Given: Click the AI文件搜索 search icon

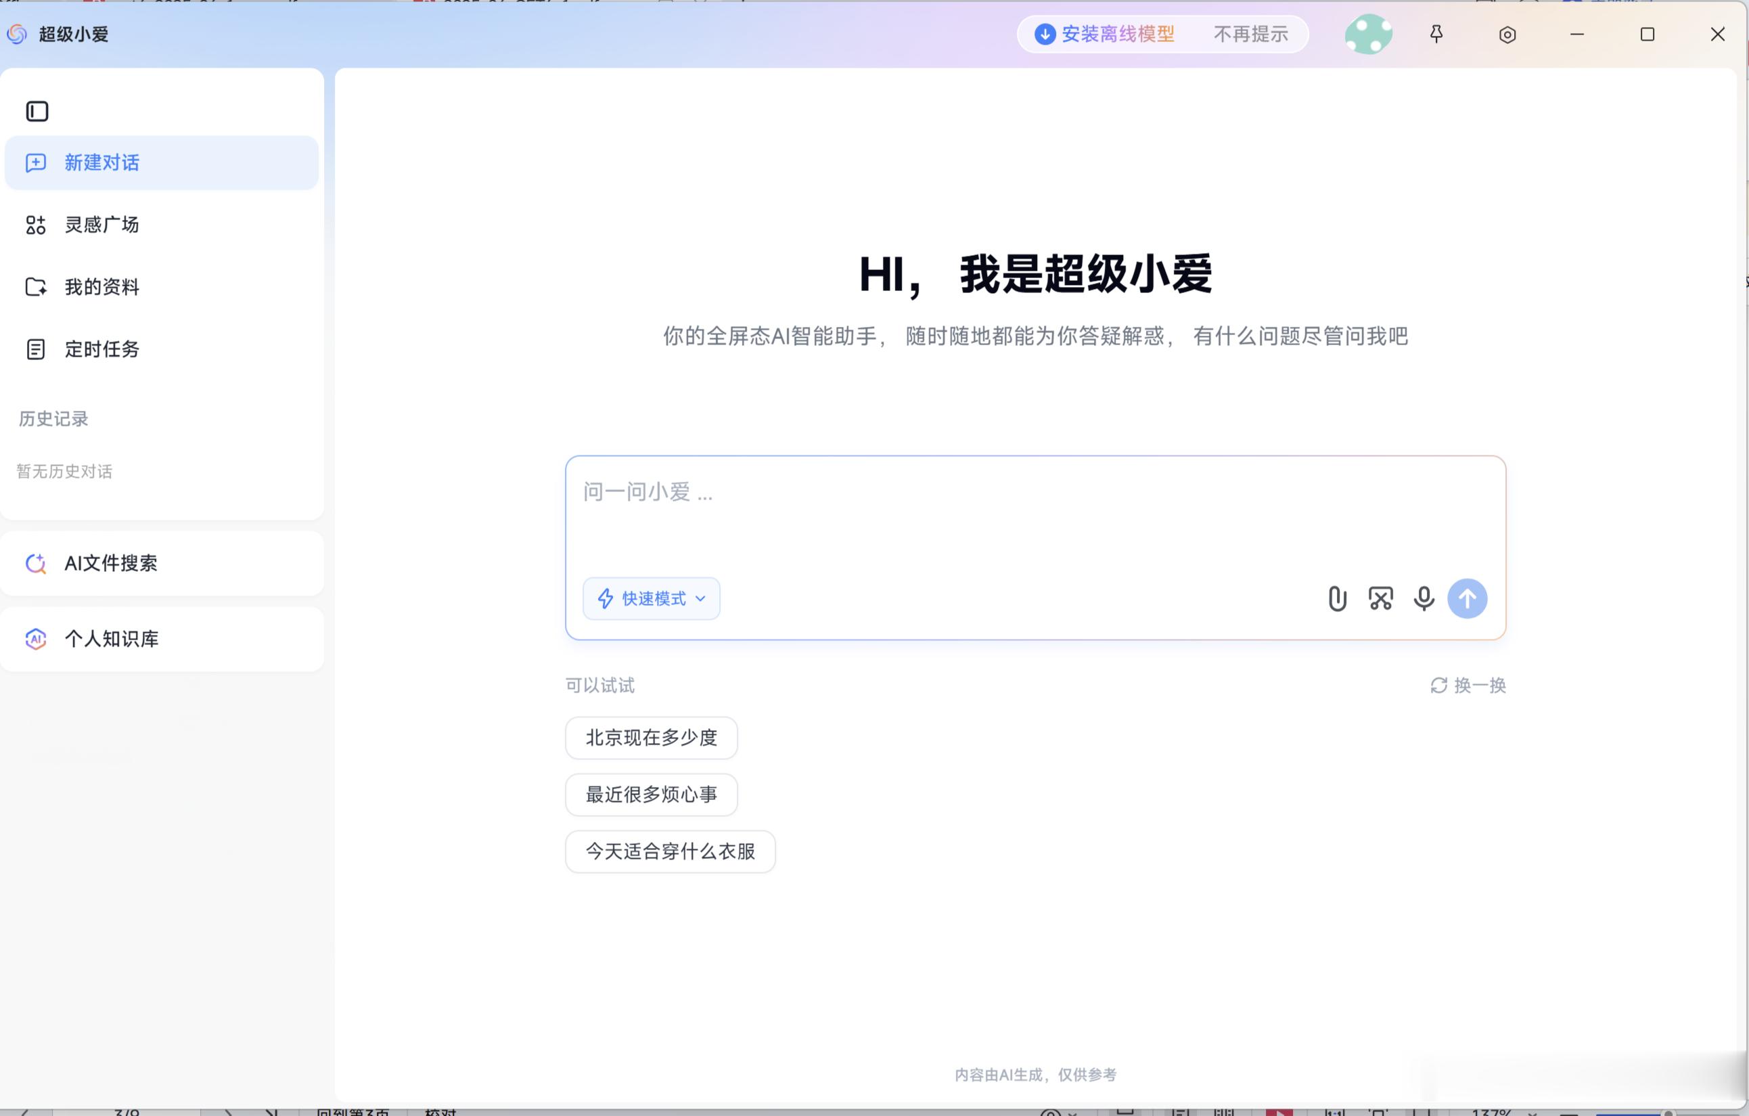Looking at the screenshot, I should (x=36, y=563).
